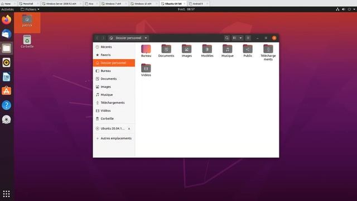Click Activités in the top bar
The image size is (357, 201).
coord(7,9)
